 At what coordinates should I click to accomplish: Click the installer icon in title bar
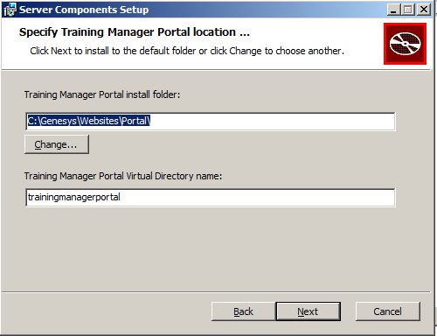point(10,10)
